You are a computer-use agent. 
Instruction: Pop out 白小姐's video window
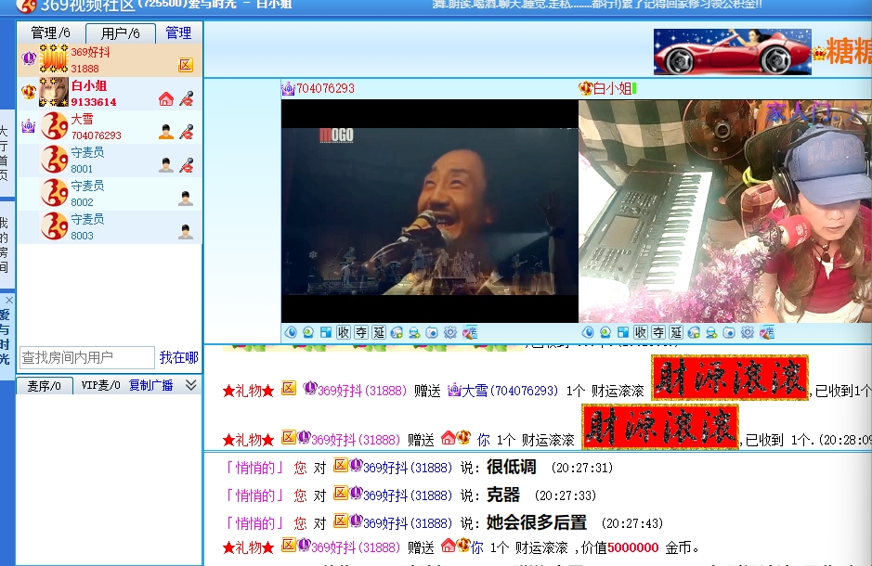tap(623, 333)
